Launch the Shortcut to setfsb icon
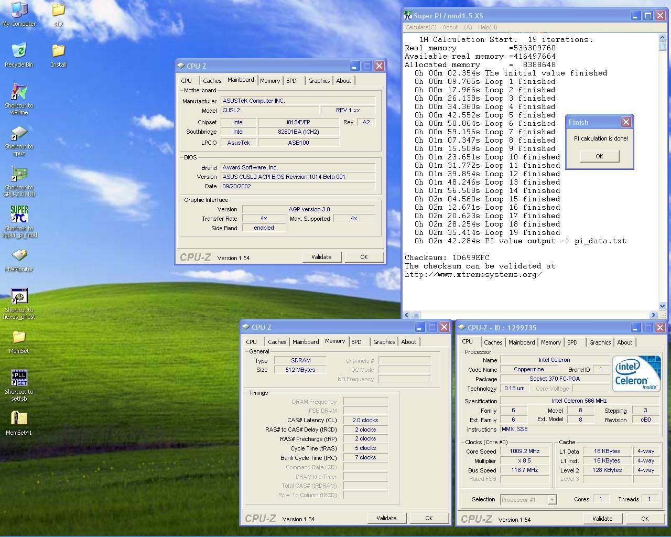This screenshot has width=671, height=537. point(19,378)
